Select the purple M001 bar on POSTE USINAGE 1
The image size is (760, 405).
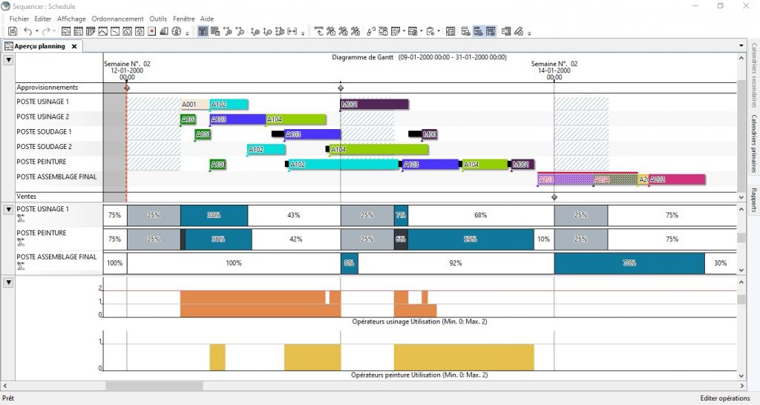tap(374, 104)
